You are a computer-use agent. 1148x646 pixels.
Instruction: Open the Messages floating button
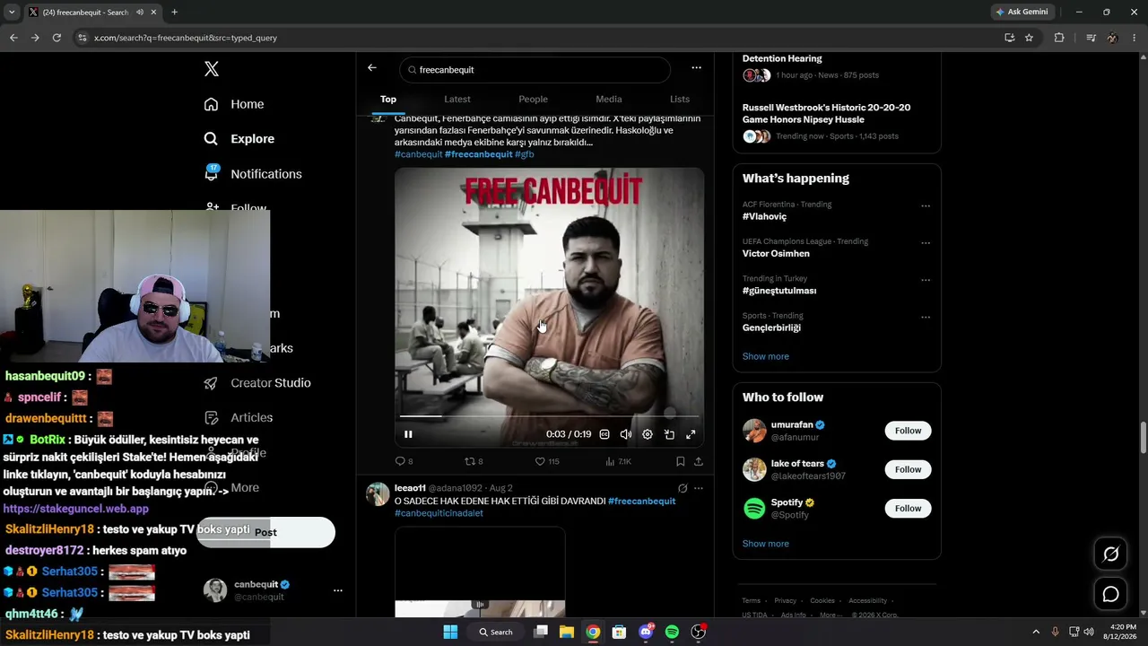coord(1110,594)
